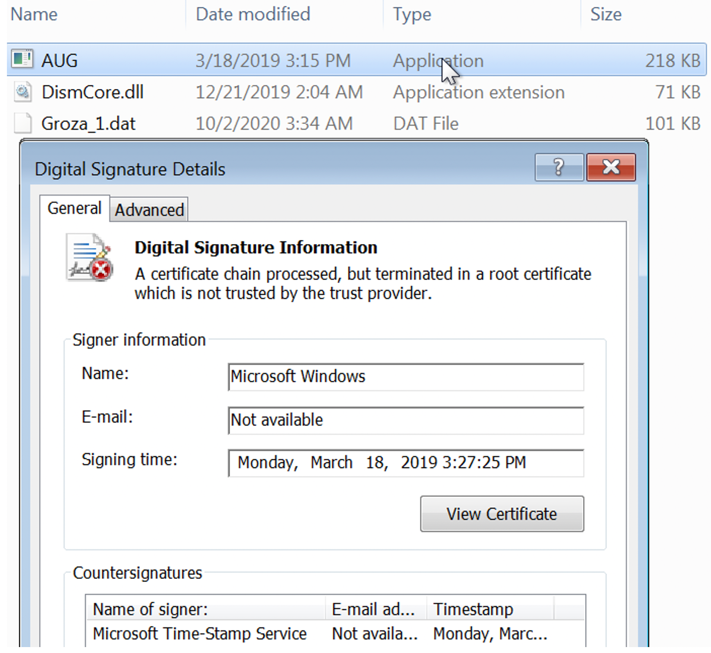Click the Signing time field
Viewport: 711px width, 653px height.
406,463
